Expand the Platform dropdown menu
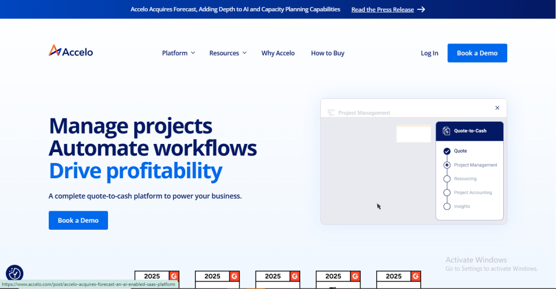The height and width of the screenshot is (289, 556). 178,53
